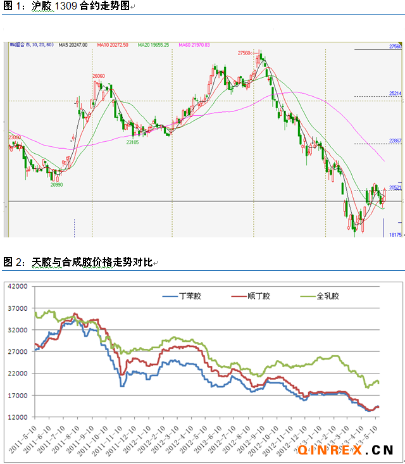The width and height of the screenshot is (405, 464).
Task: Click the 20990 low price annotation
Action: (57, 184)
